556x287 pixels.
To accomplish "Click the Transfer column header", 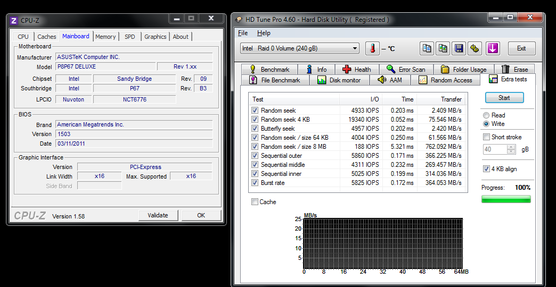I will [441, 99].
